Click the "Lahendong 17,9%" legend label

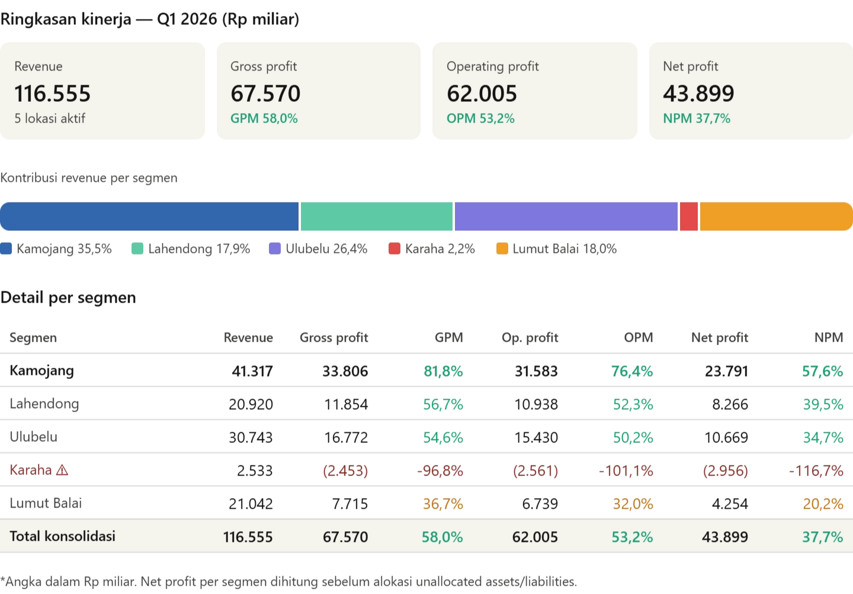pos(199,249)
